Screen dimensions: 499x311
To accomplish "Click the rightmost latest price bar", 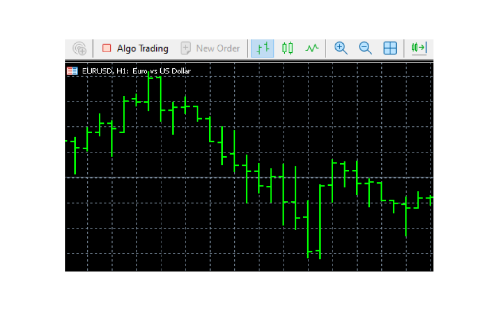I will pyautogui.click(x=431, y=199).
